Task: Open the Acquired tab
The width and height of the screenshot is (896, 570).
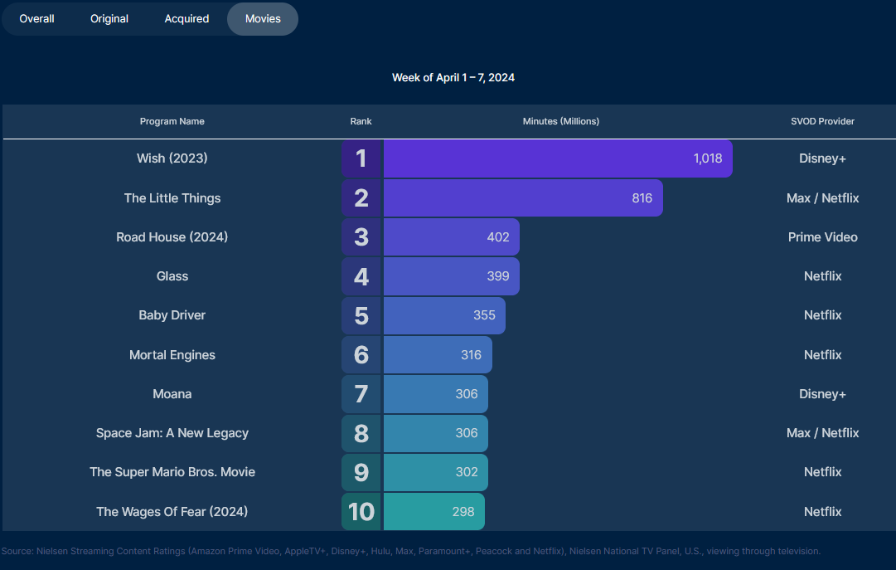Action: coord(186,18)
